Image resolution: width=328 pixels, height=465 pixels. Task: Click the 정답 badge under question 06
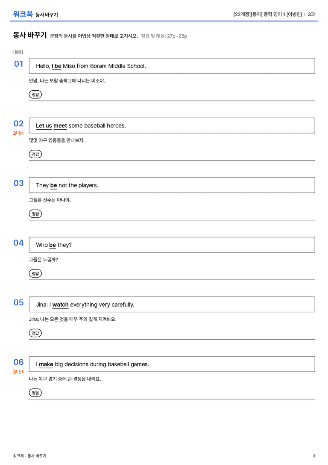35,392
